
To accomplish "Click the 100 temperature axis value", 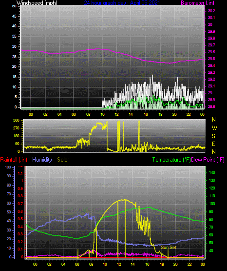I will 212,204.
